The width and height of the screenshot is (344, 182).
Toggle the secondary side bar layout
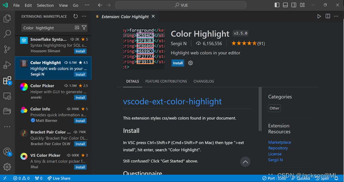click(294, 5)
